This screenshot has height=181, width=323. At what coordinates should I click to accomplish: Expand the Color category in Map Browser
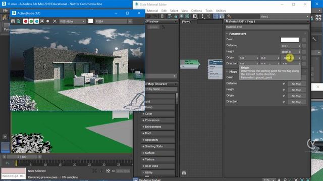click(158, 114)
